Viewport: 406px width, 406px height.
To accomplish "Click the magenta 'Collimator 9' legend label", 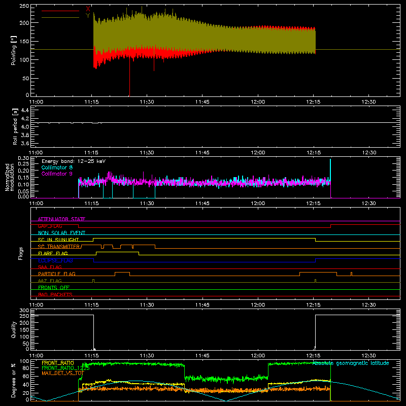I will pos(57,174).
